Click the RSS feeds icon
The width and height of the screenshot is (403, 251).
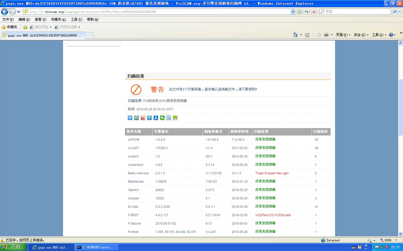click(307, 35)
